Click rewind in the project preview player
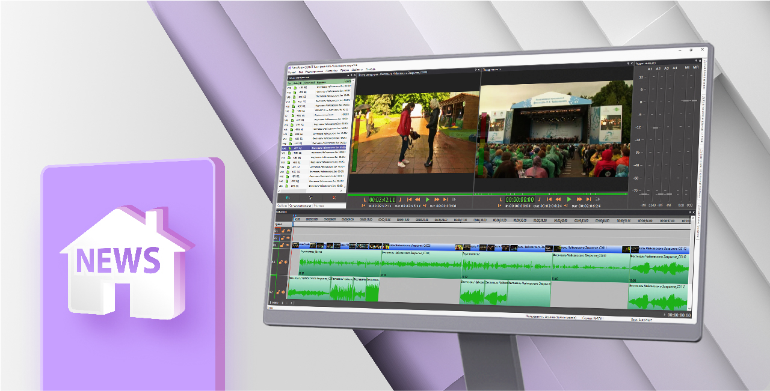This screenshot has height=391, width=770. (558, 199)
